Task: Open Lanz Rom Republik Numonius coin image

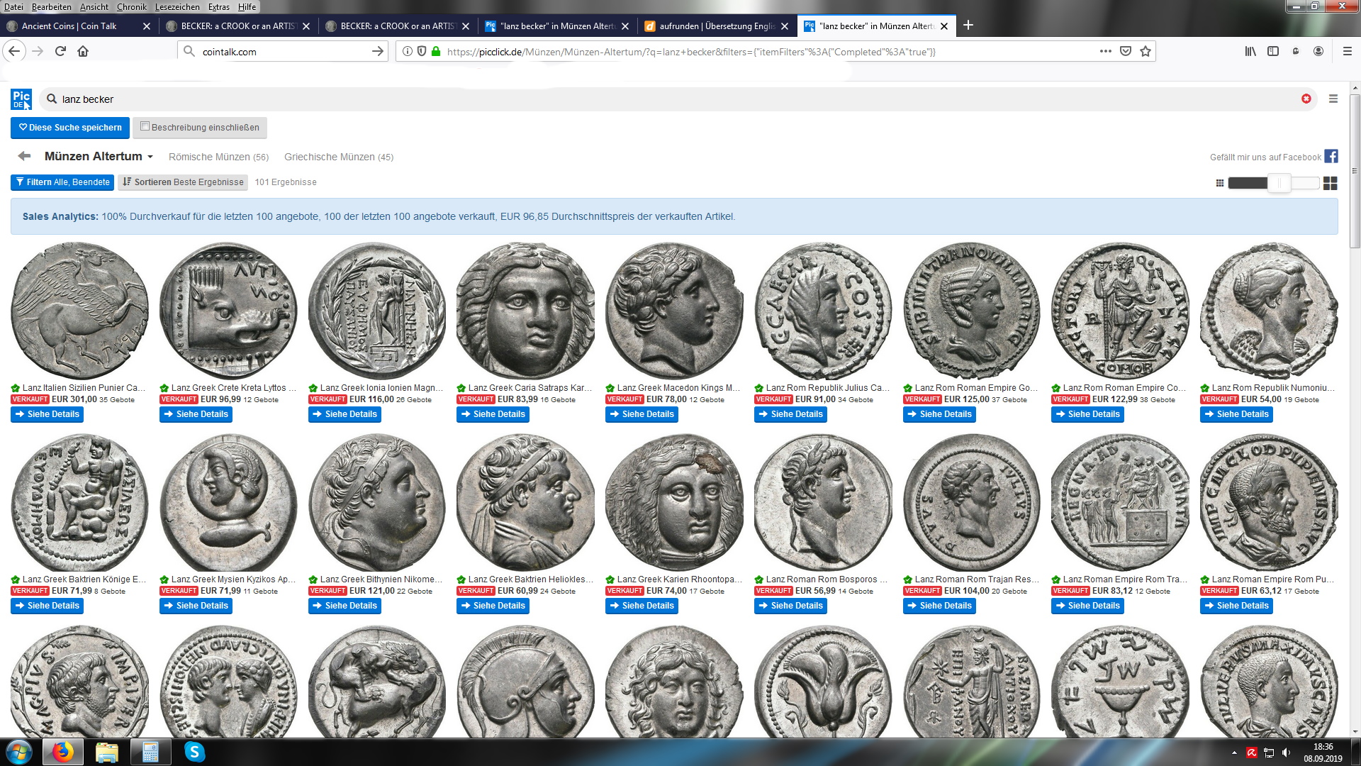Action: [1269, 311]
